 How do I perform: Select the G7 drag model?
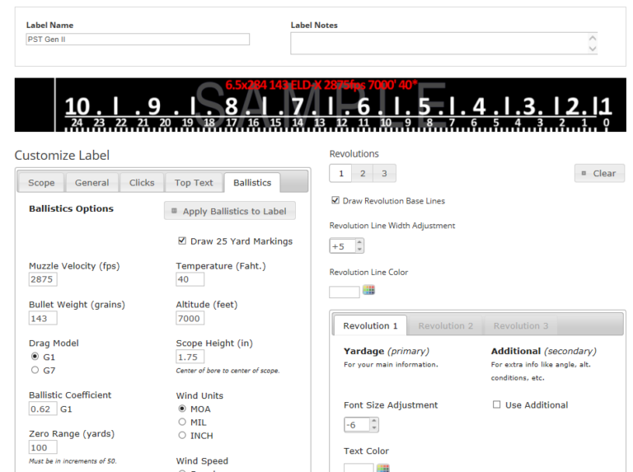34,369
